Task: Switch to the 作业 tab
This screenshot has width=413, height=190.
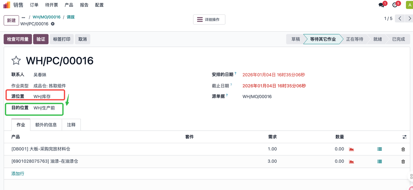Action: coord(21,125)
